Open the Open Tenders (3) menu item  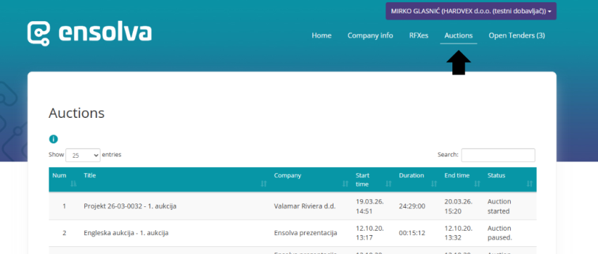pyautogui.click(x=517, y=36)
